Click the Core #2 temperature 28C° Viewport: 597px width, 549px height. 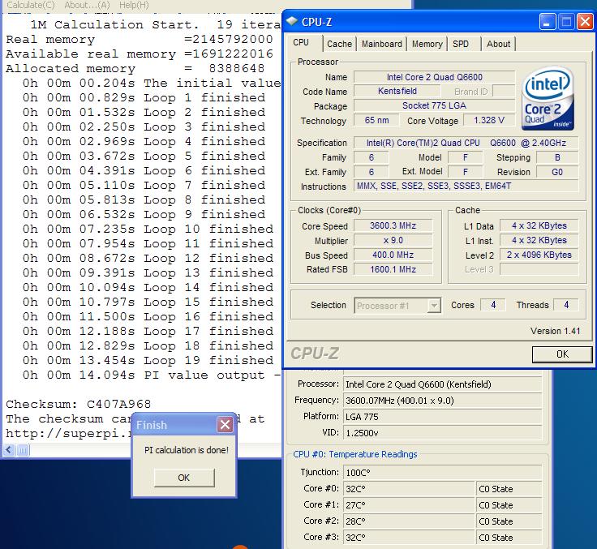[409, 521]
